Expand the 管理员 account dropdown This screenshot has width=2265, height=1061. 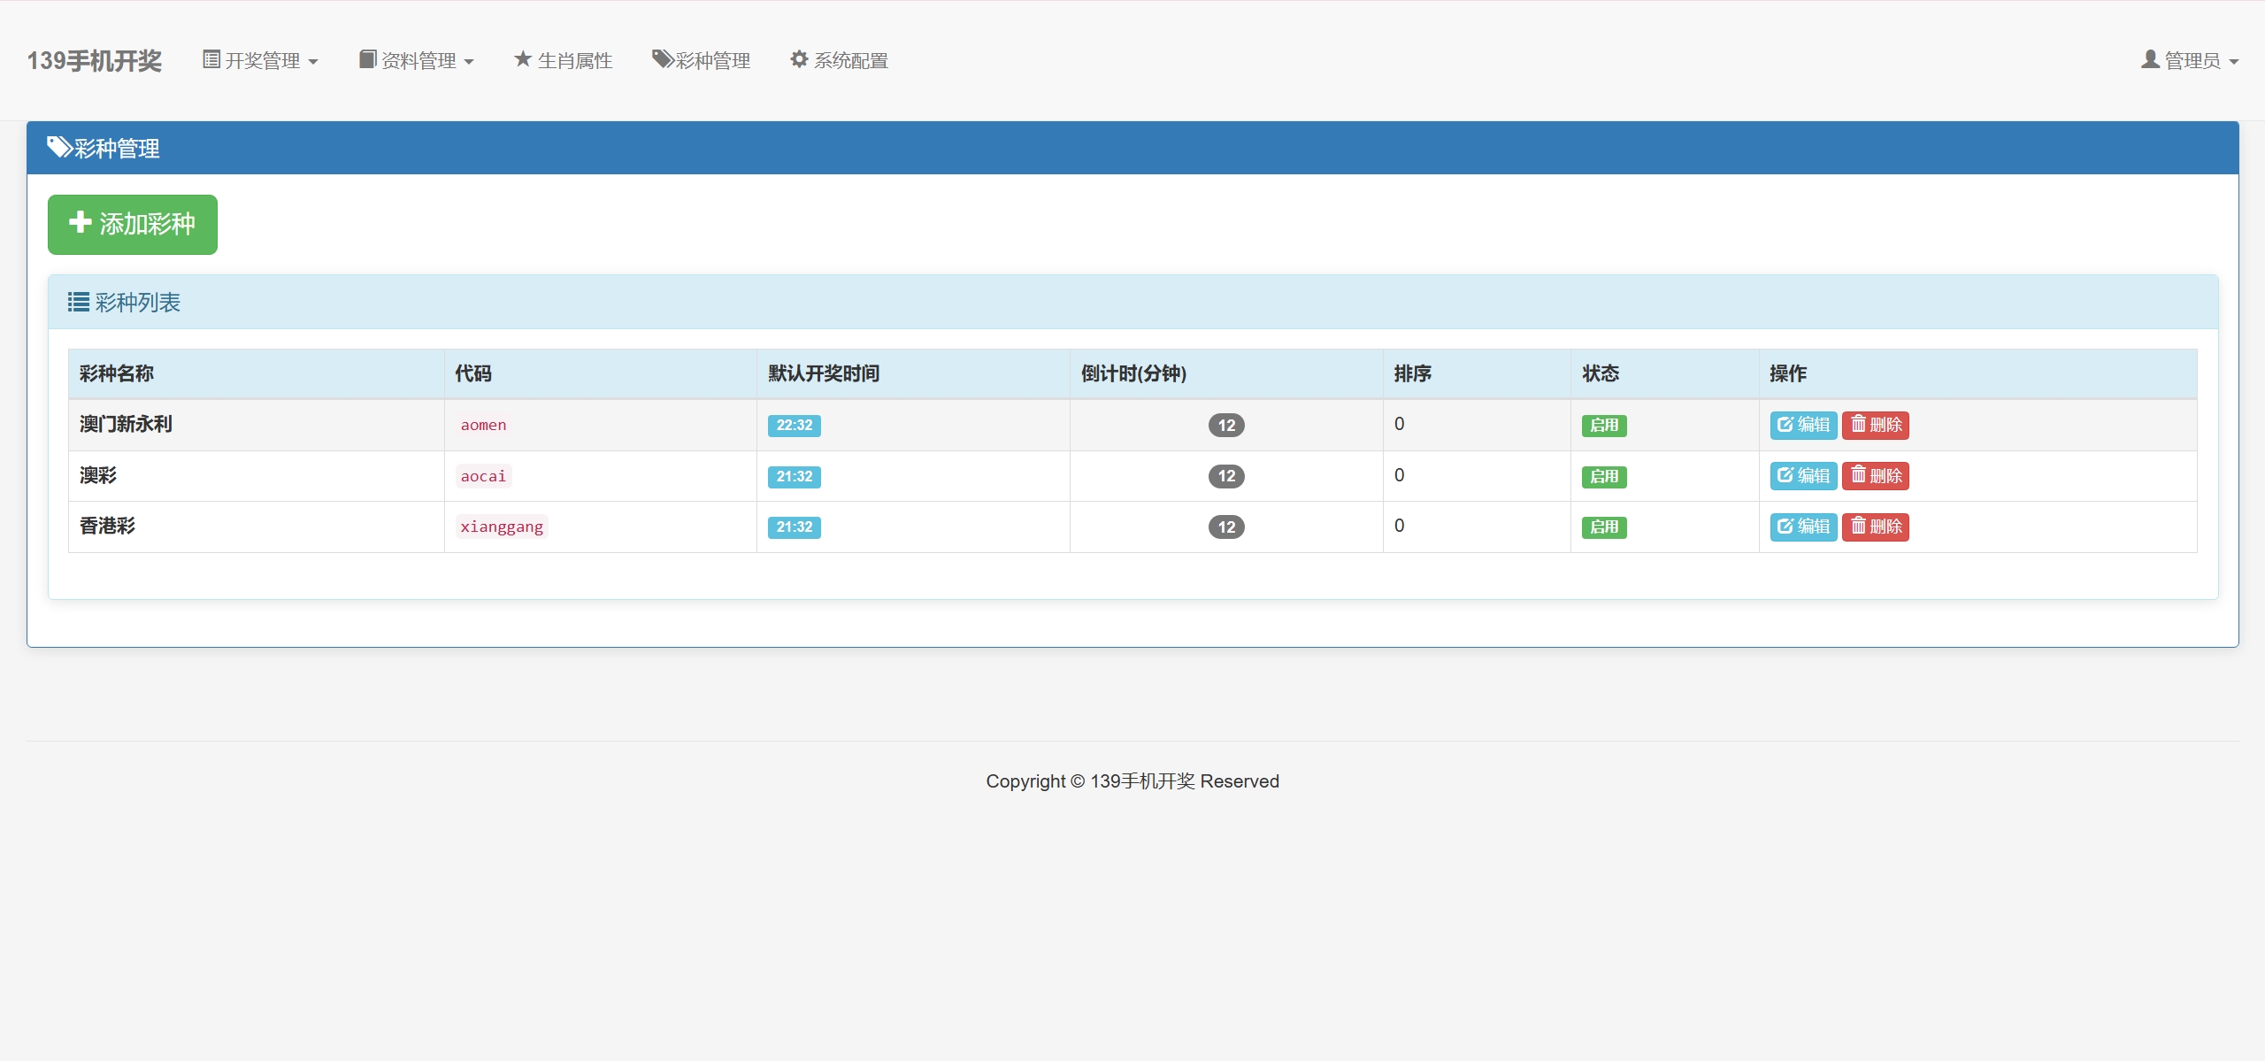[2191, 60]
